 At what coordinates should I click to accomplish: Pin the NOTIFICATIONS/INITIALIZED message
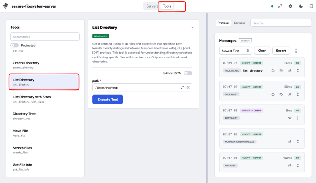[x=290, y=141]
